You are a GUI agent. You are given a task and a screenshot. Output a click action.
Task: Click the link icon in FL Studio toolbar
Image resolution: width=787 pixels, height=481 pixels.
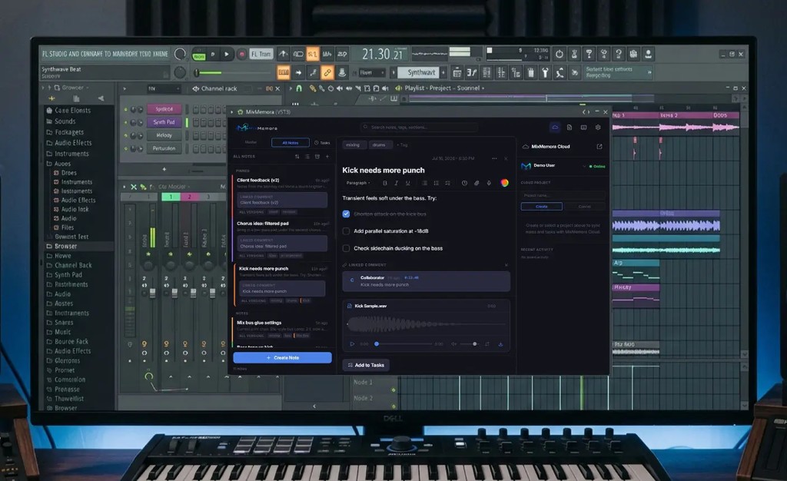click(x=327, y=73)
